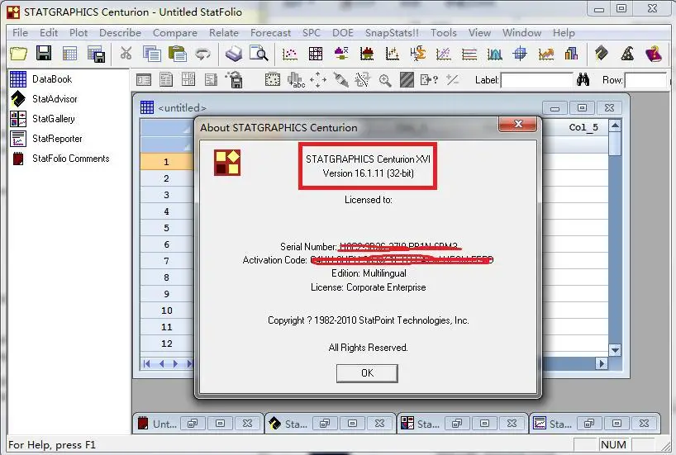Open the Forecast menu
Screen dimensions: 676x455
[270, 33]
